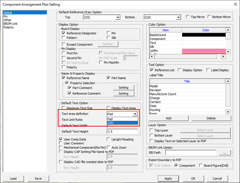Enable the Bottom Mirror checkbox
This screenshot has height=183, width=240.
pos(209,17)
